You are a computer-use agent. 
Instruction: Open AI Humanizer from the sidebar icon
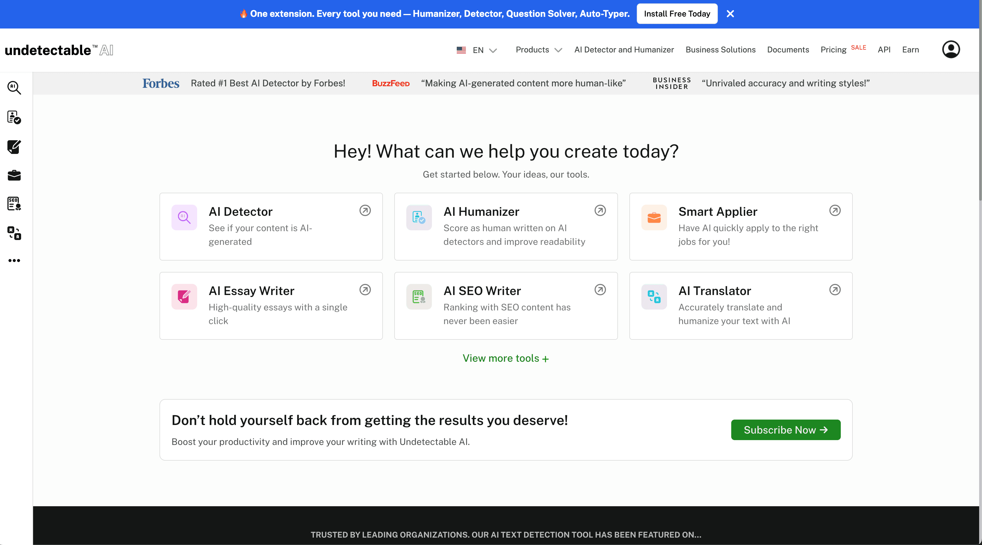tap(14, 117)
